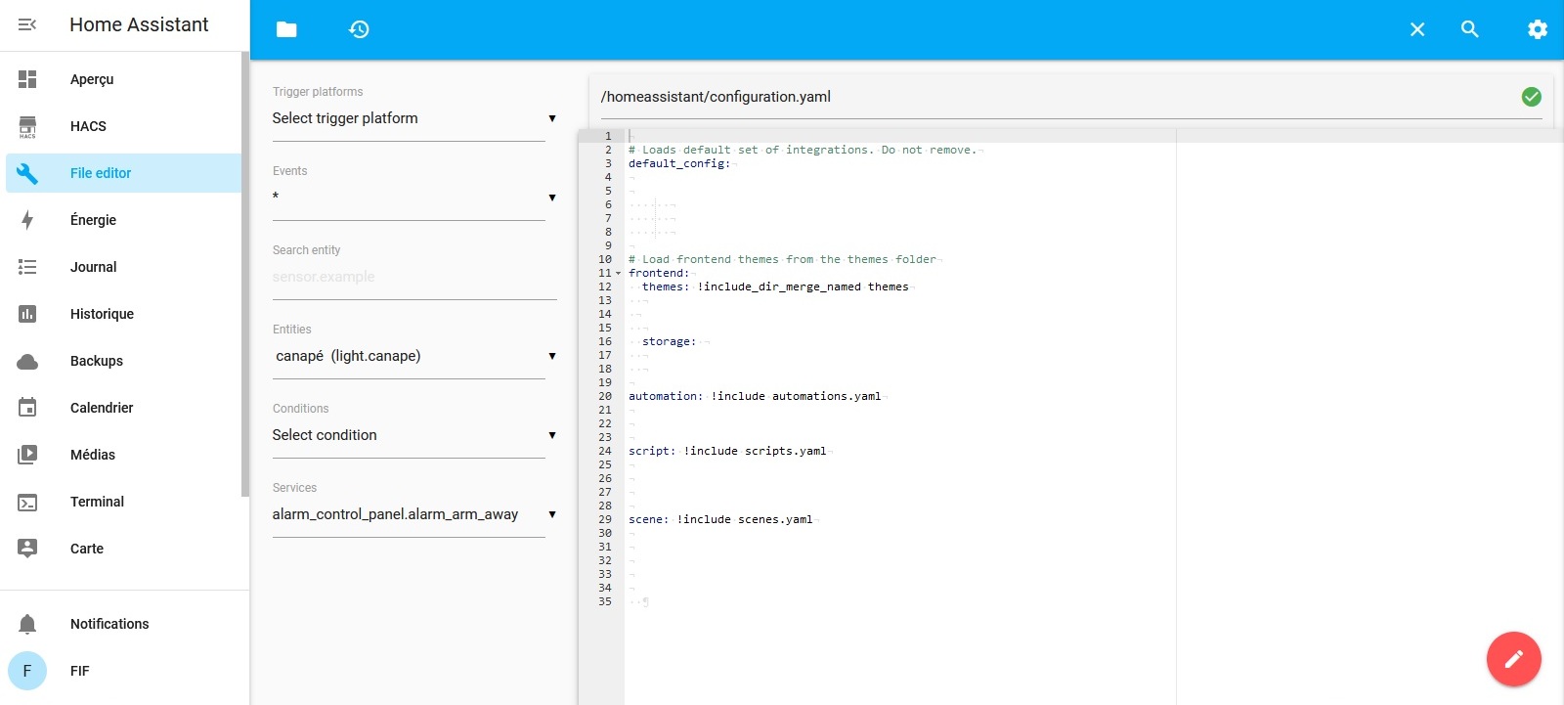The image size is (1564, 705).
Task: Click the configuration.yaml file path
Action: coord(716,97)
